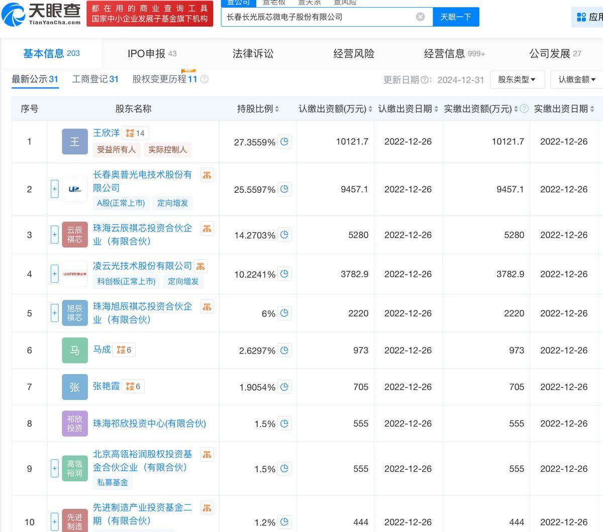Viewport: 603px width, 532px height.
Task: Select the 最新公示 sub-tab
Action: (35, 79)
